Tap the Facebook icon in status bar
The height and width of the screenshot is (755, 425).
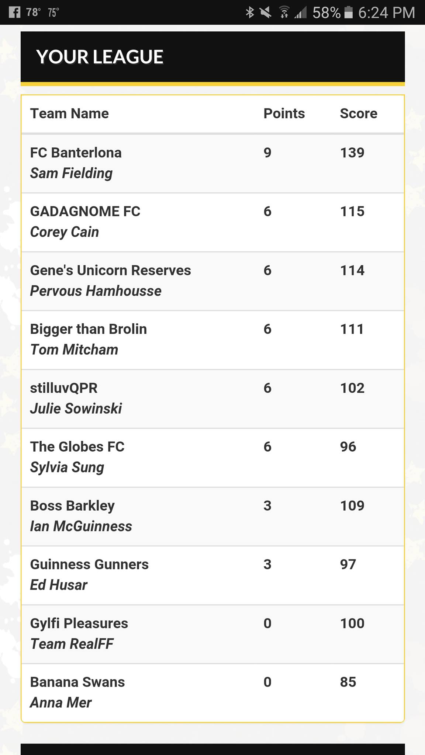14,13
